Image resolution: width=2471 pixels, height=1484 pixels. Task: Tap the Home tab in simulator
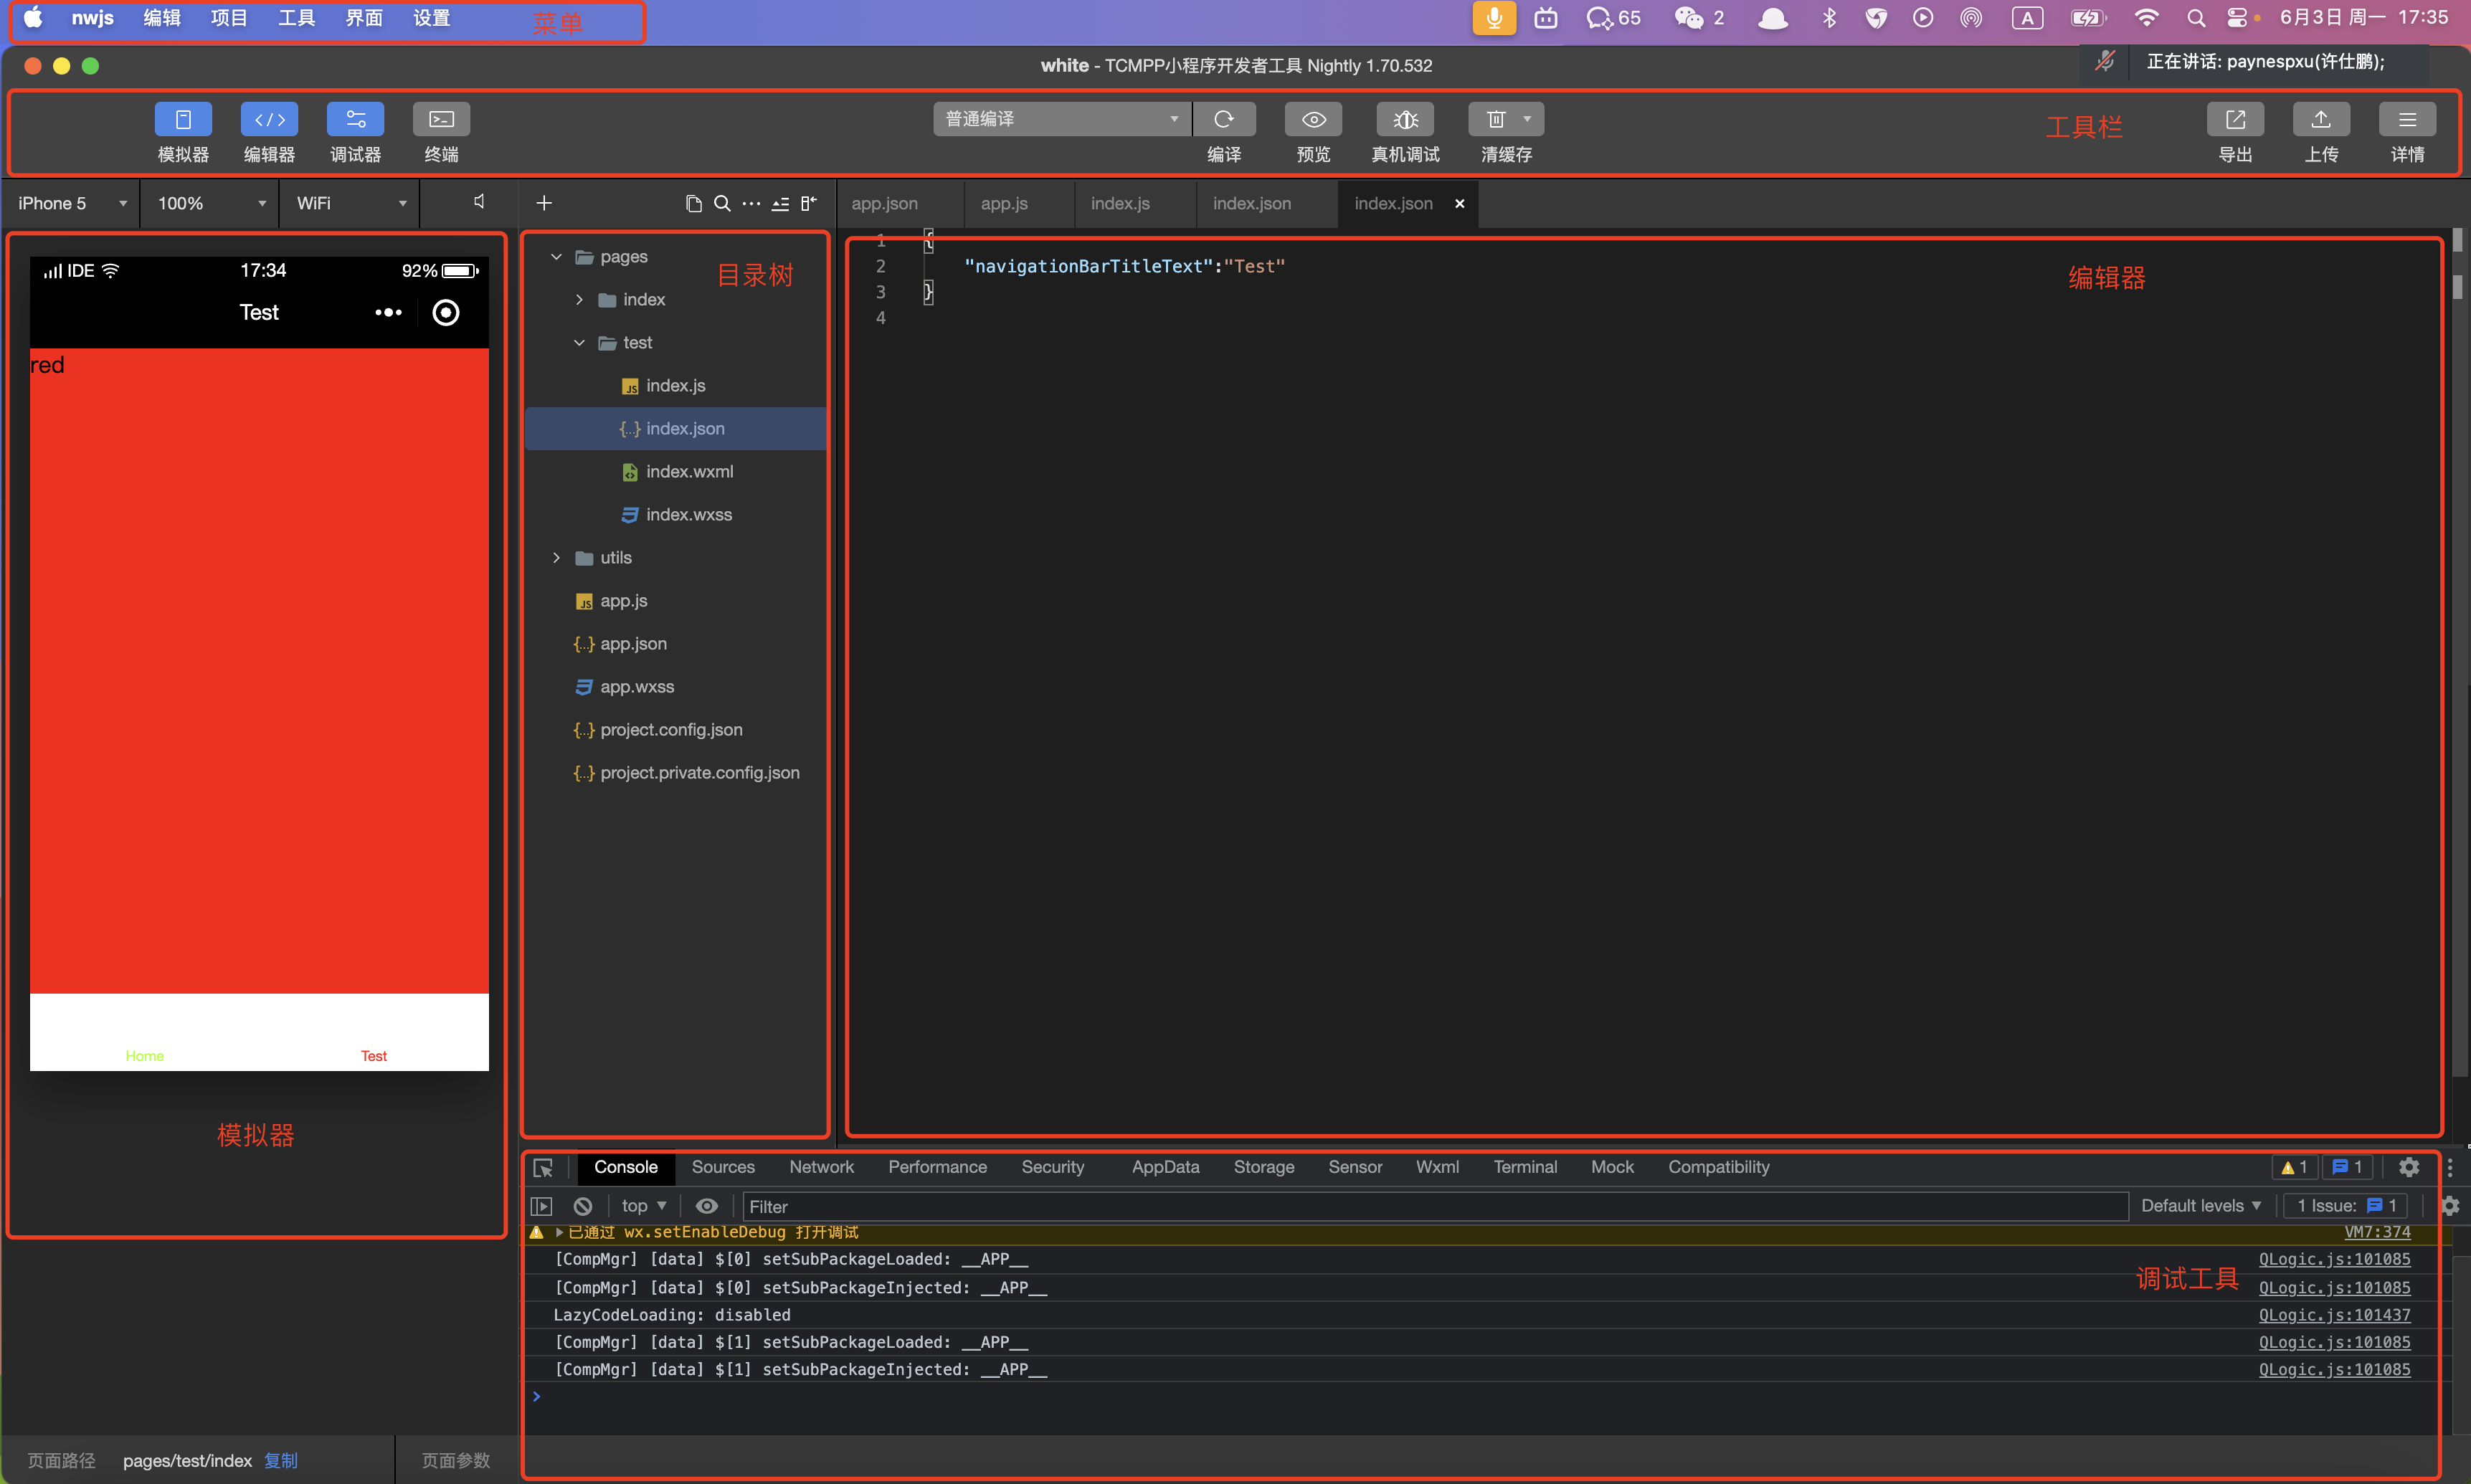144,1055
